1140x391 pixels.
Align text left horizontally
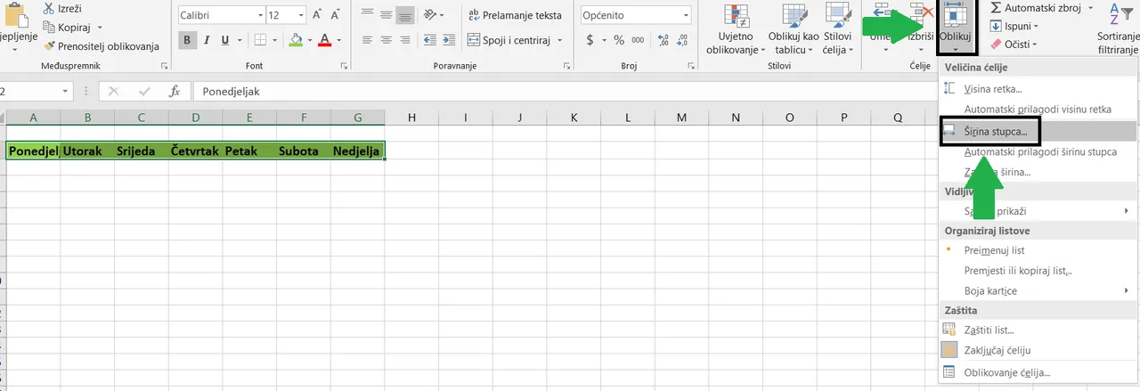pyautogui.click(x=367, y=40)
